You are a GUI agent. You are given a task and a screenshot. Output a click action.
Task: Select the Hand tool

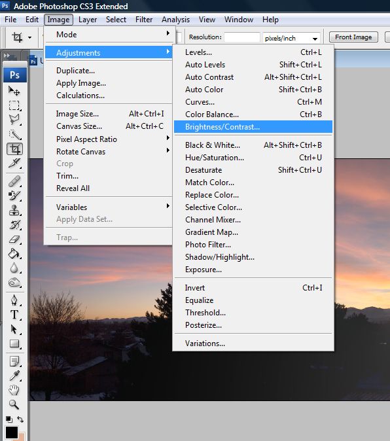(x=14, y=390)
